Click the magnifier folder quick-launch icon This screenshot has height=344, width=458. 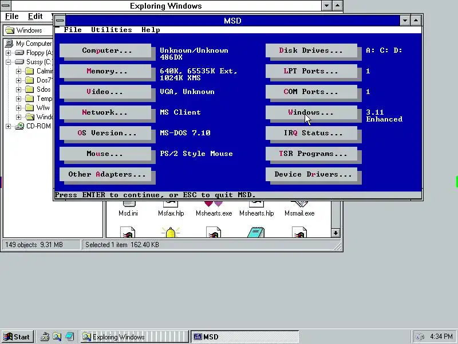click(x=57, y=337)
